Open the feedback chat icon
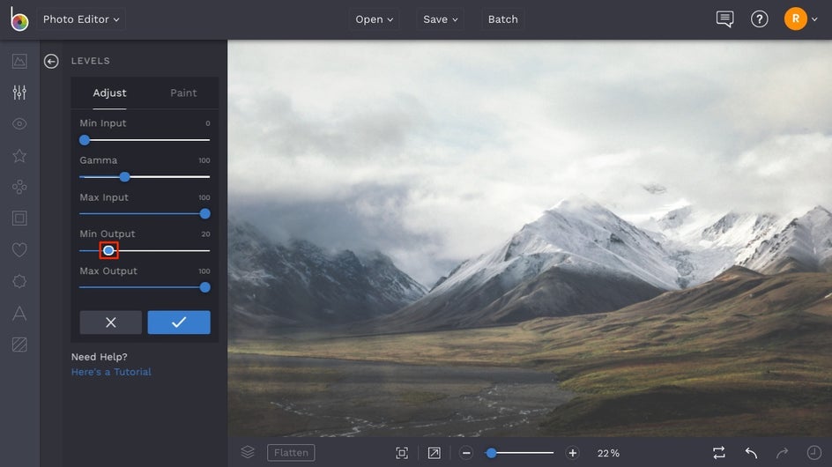The height and width of the screenshot is (467, 832). point(724,19)
